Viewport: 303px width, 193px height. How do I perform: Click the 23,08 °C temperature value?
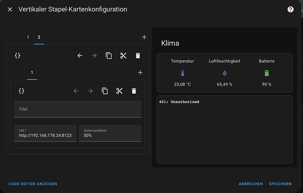click(x=182, y=84)
